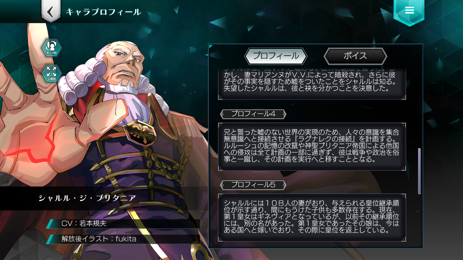Tap the 全画面 fullscreen icon

point(51,73)
